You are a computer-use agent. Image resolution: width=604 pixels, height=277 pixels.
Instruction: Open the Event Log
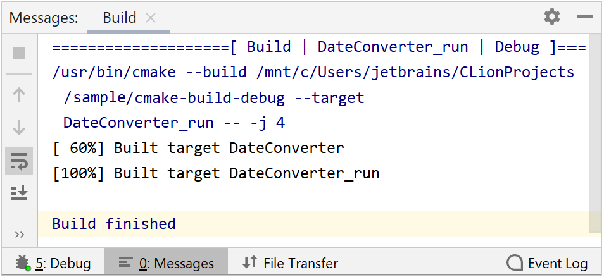(548, 263)
